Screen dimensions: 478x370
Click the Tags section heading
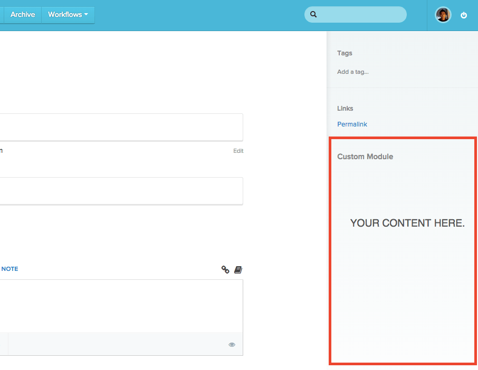click(345, 53)
